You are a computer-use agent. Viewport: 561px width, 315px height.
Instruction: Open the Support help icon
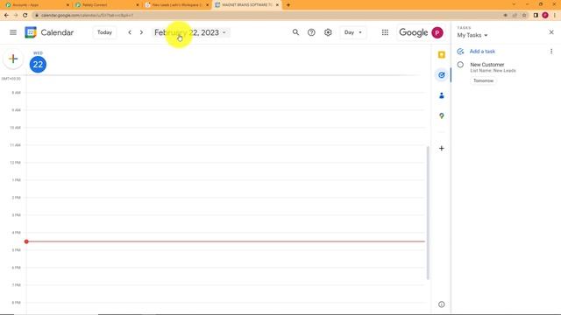coord(311,32)
